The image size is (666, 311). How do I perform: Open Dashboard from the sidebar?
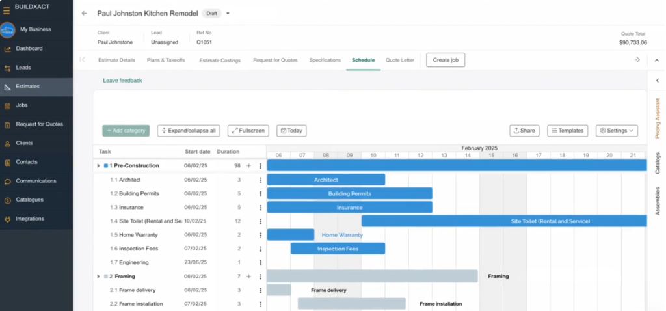(x=36, y=48)
